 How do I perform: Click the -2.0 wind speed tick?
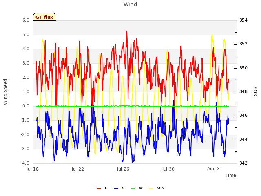[x=25, y=134]
